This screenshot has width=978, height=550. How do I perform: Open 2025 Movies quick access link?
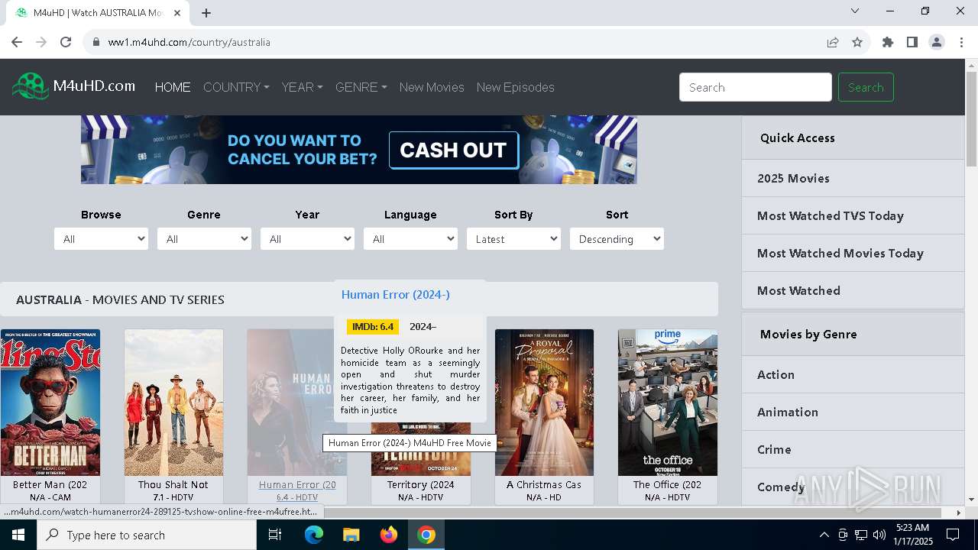[x=853, y=178]
